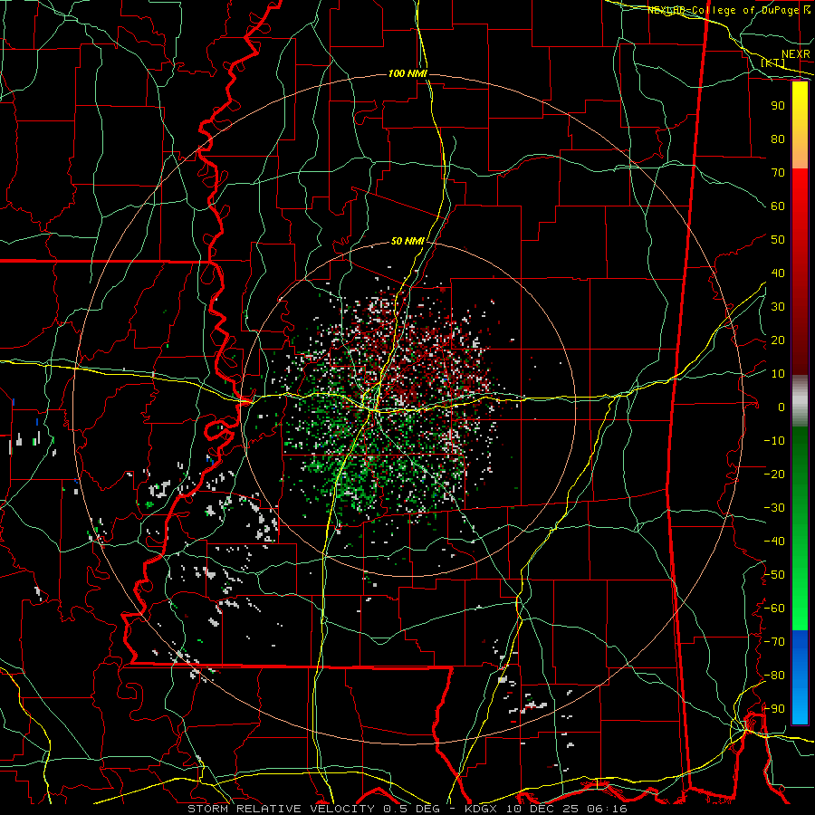Select the 20 value on the velocity scale
Viewport: 815px width, 815px height.
point(778,340)
